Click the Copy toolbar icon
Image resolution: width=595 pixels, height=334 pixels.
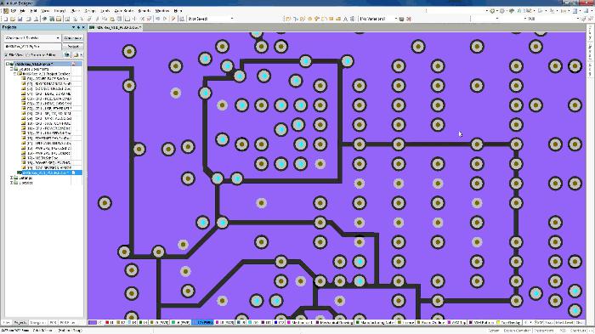tap(105, 19)
